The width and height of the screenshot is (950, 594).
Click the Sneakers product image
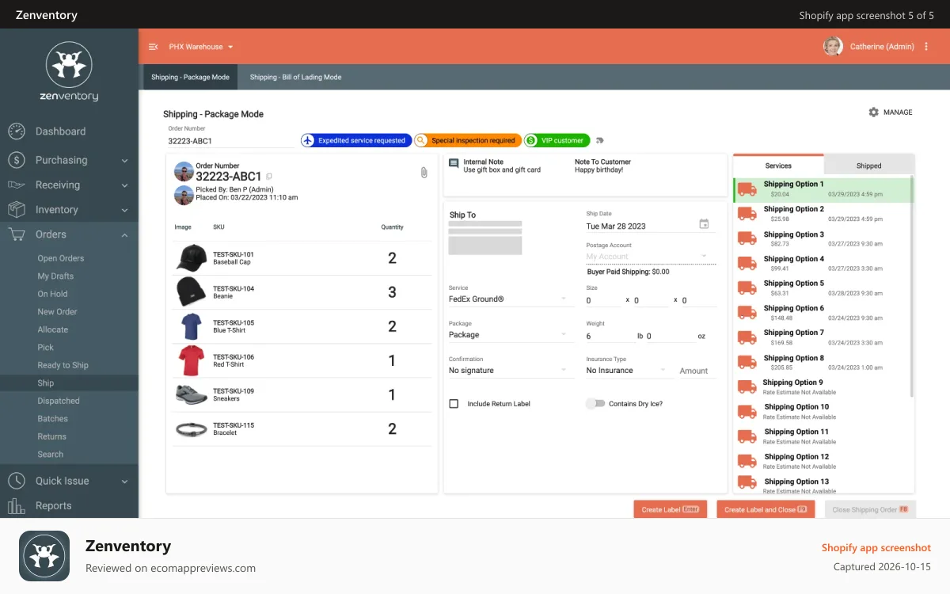point(192,394)
